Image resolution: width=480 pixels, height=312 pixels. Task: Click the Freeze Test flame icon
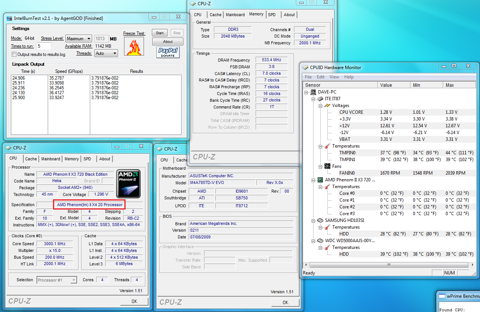(x=134, y=47)
